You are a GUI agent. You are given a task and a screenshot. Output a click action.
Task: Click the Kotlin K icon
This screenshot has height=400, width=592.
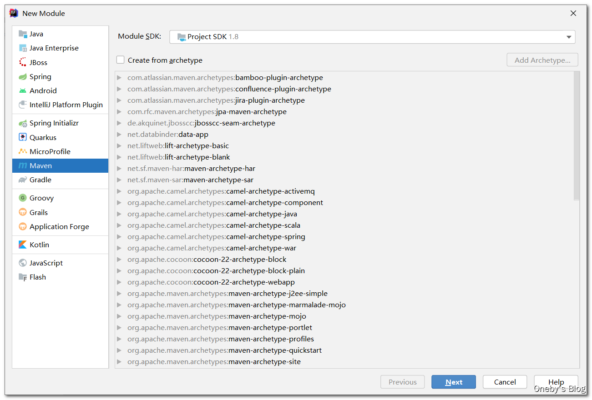[x=23, y=245]
